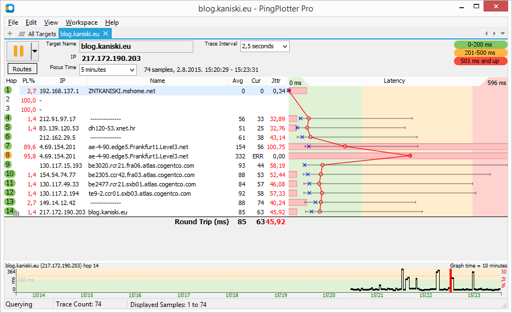Edit the Target Name field
Screen dimensions: 512x313
pyautogui.click(x=136, y=47)
